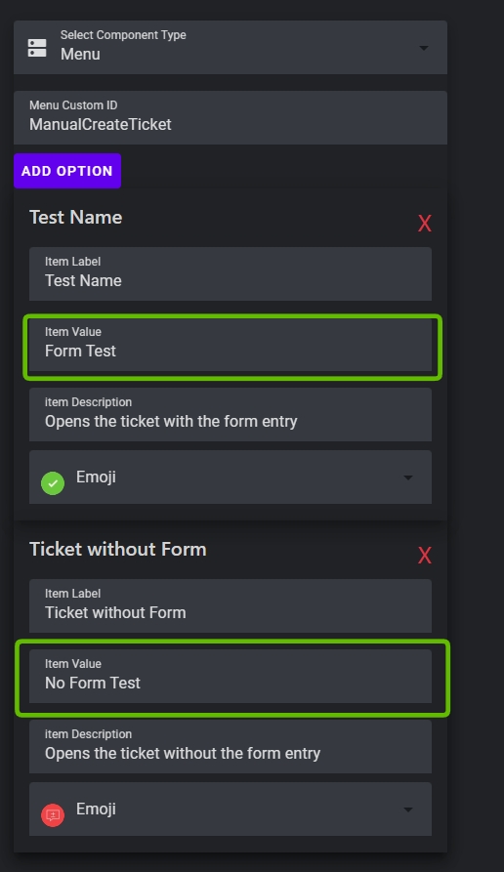
Task: Focus Item Label field reading Ticket without Form
Action: [x=231, y=605]
